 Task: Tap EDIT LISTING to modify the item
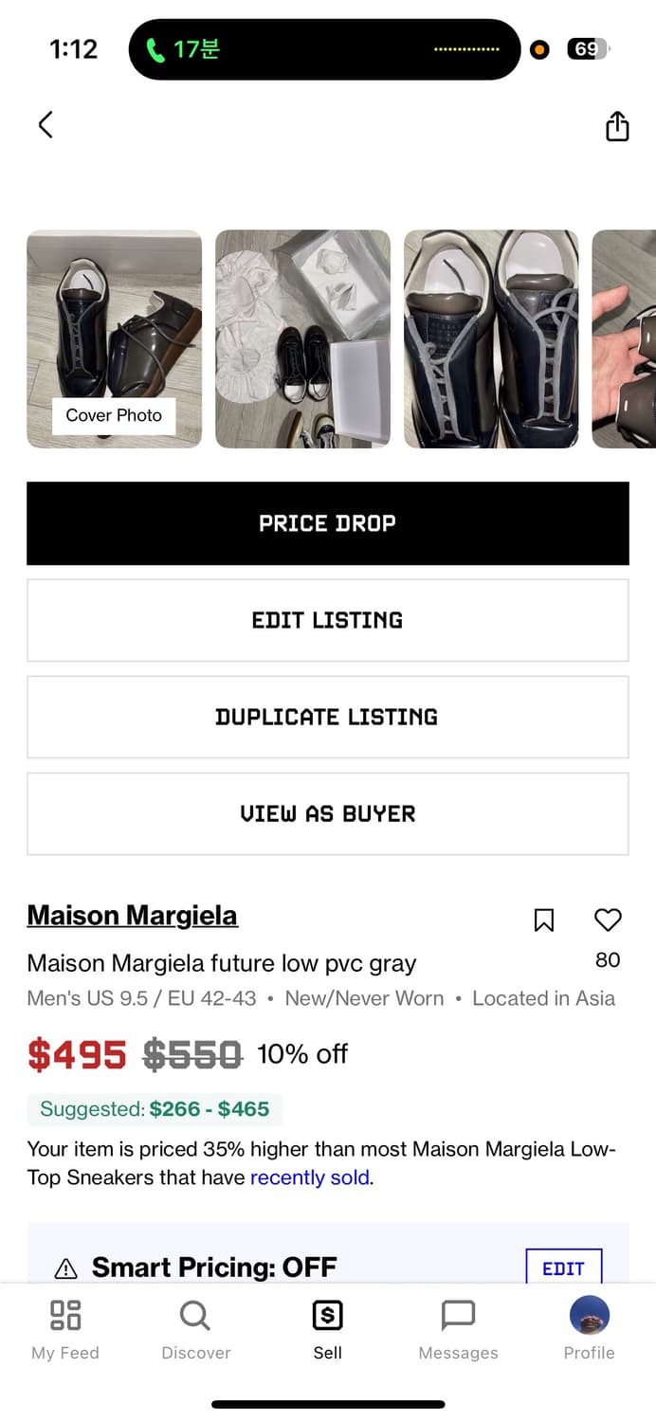(327, 620)
